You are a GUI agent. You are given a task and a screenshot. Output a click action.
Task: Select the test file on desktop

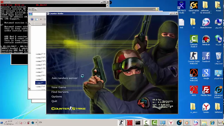click(181, 23)
